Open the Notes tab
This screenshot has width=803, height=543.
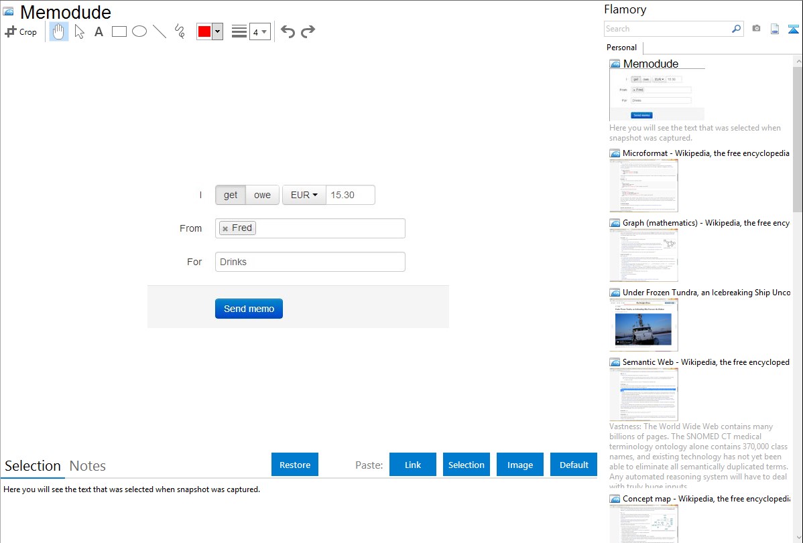[x=88, y=466]
